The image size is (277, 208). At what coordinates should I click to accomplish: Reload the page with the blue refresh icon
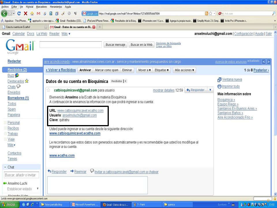point(19,14)
